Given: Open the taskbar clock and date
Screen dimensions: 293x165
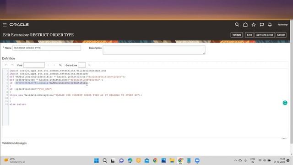Looking at the screenshot, I should pos(280,160).
